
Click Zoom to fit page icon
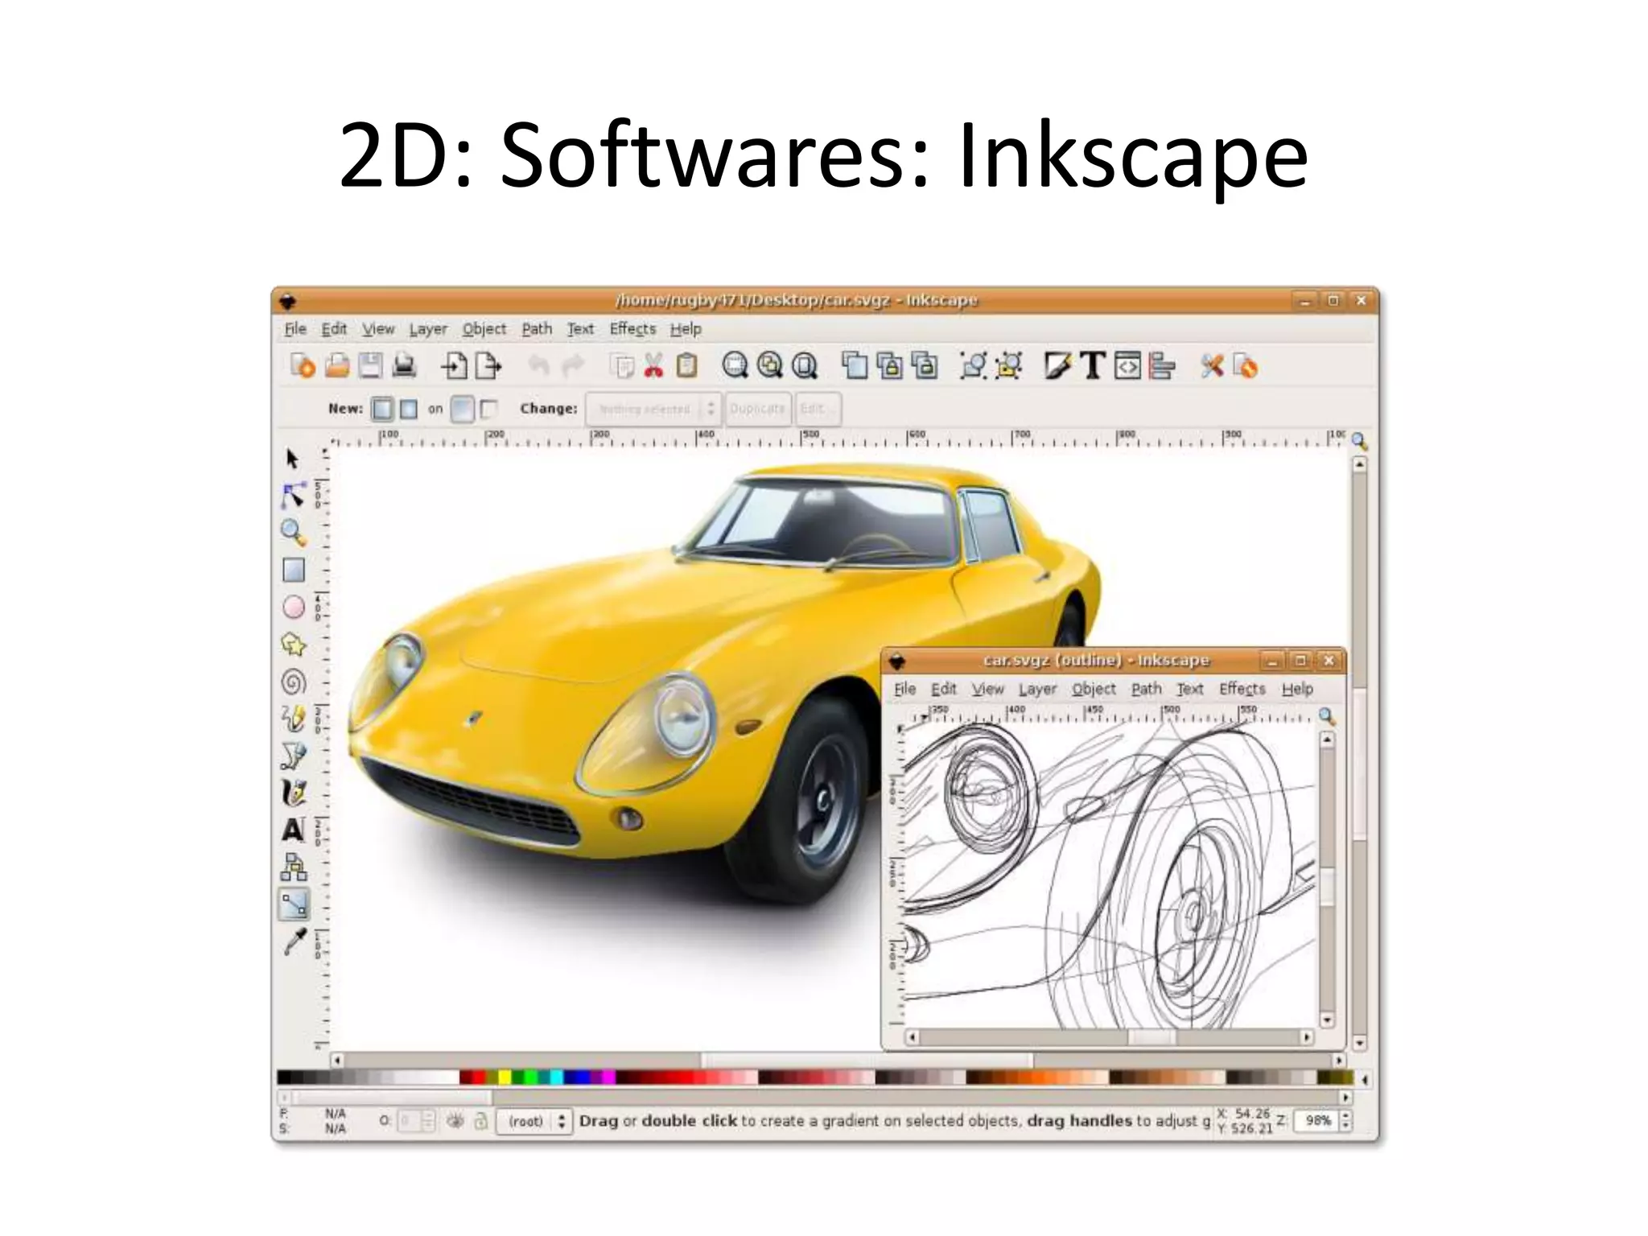coord(805,366)
